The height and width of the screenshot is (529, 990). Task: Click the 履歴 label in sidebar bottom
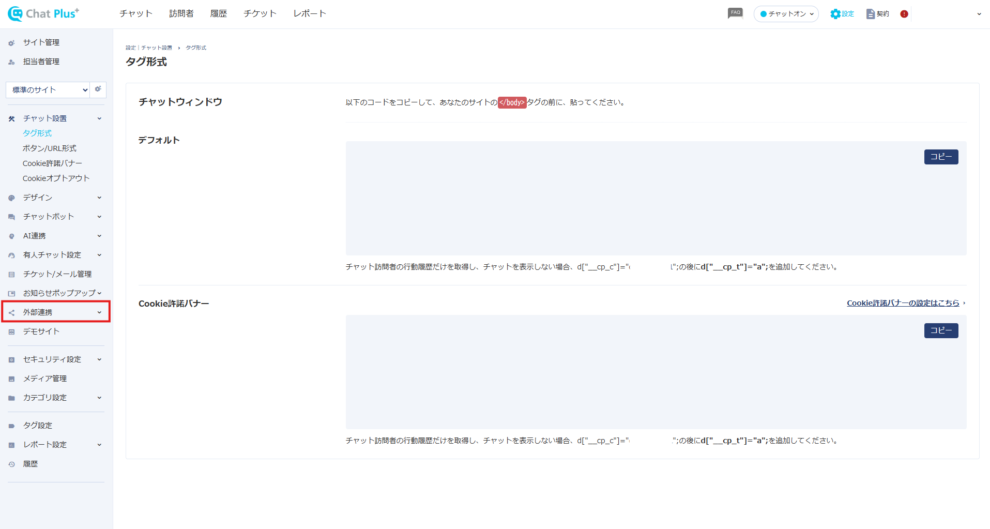[x=31, y=464]
